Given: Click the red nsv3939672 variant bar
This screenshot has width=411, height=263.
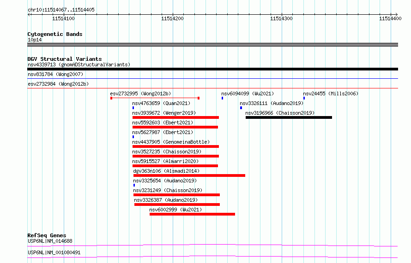Looking at the screenshot, I should 175,117.
